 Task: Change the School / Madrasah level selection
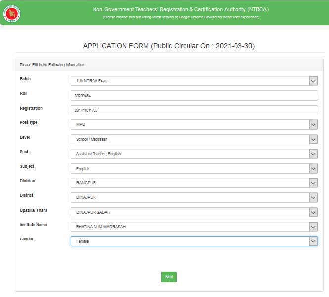(x=194, y=139)
